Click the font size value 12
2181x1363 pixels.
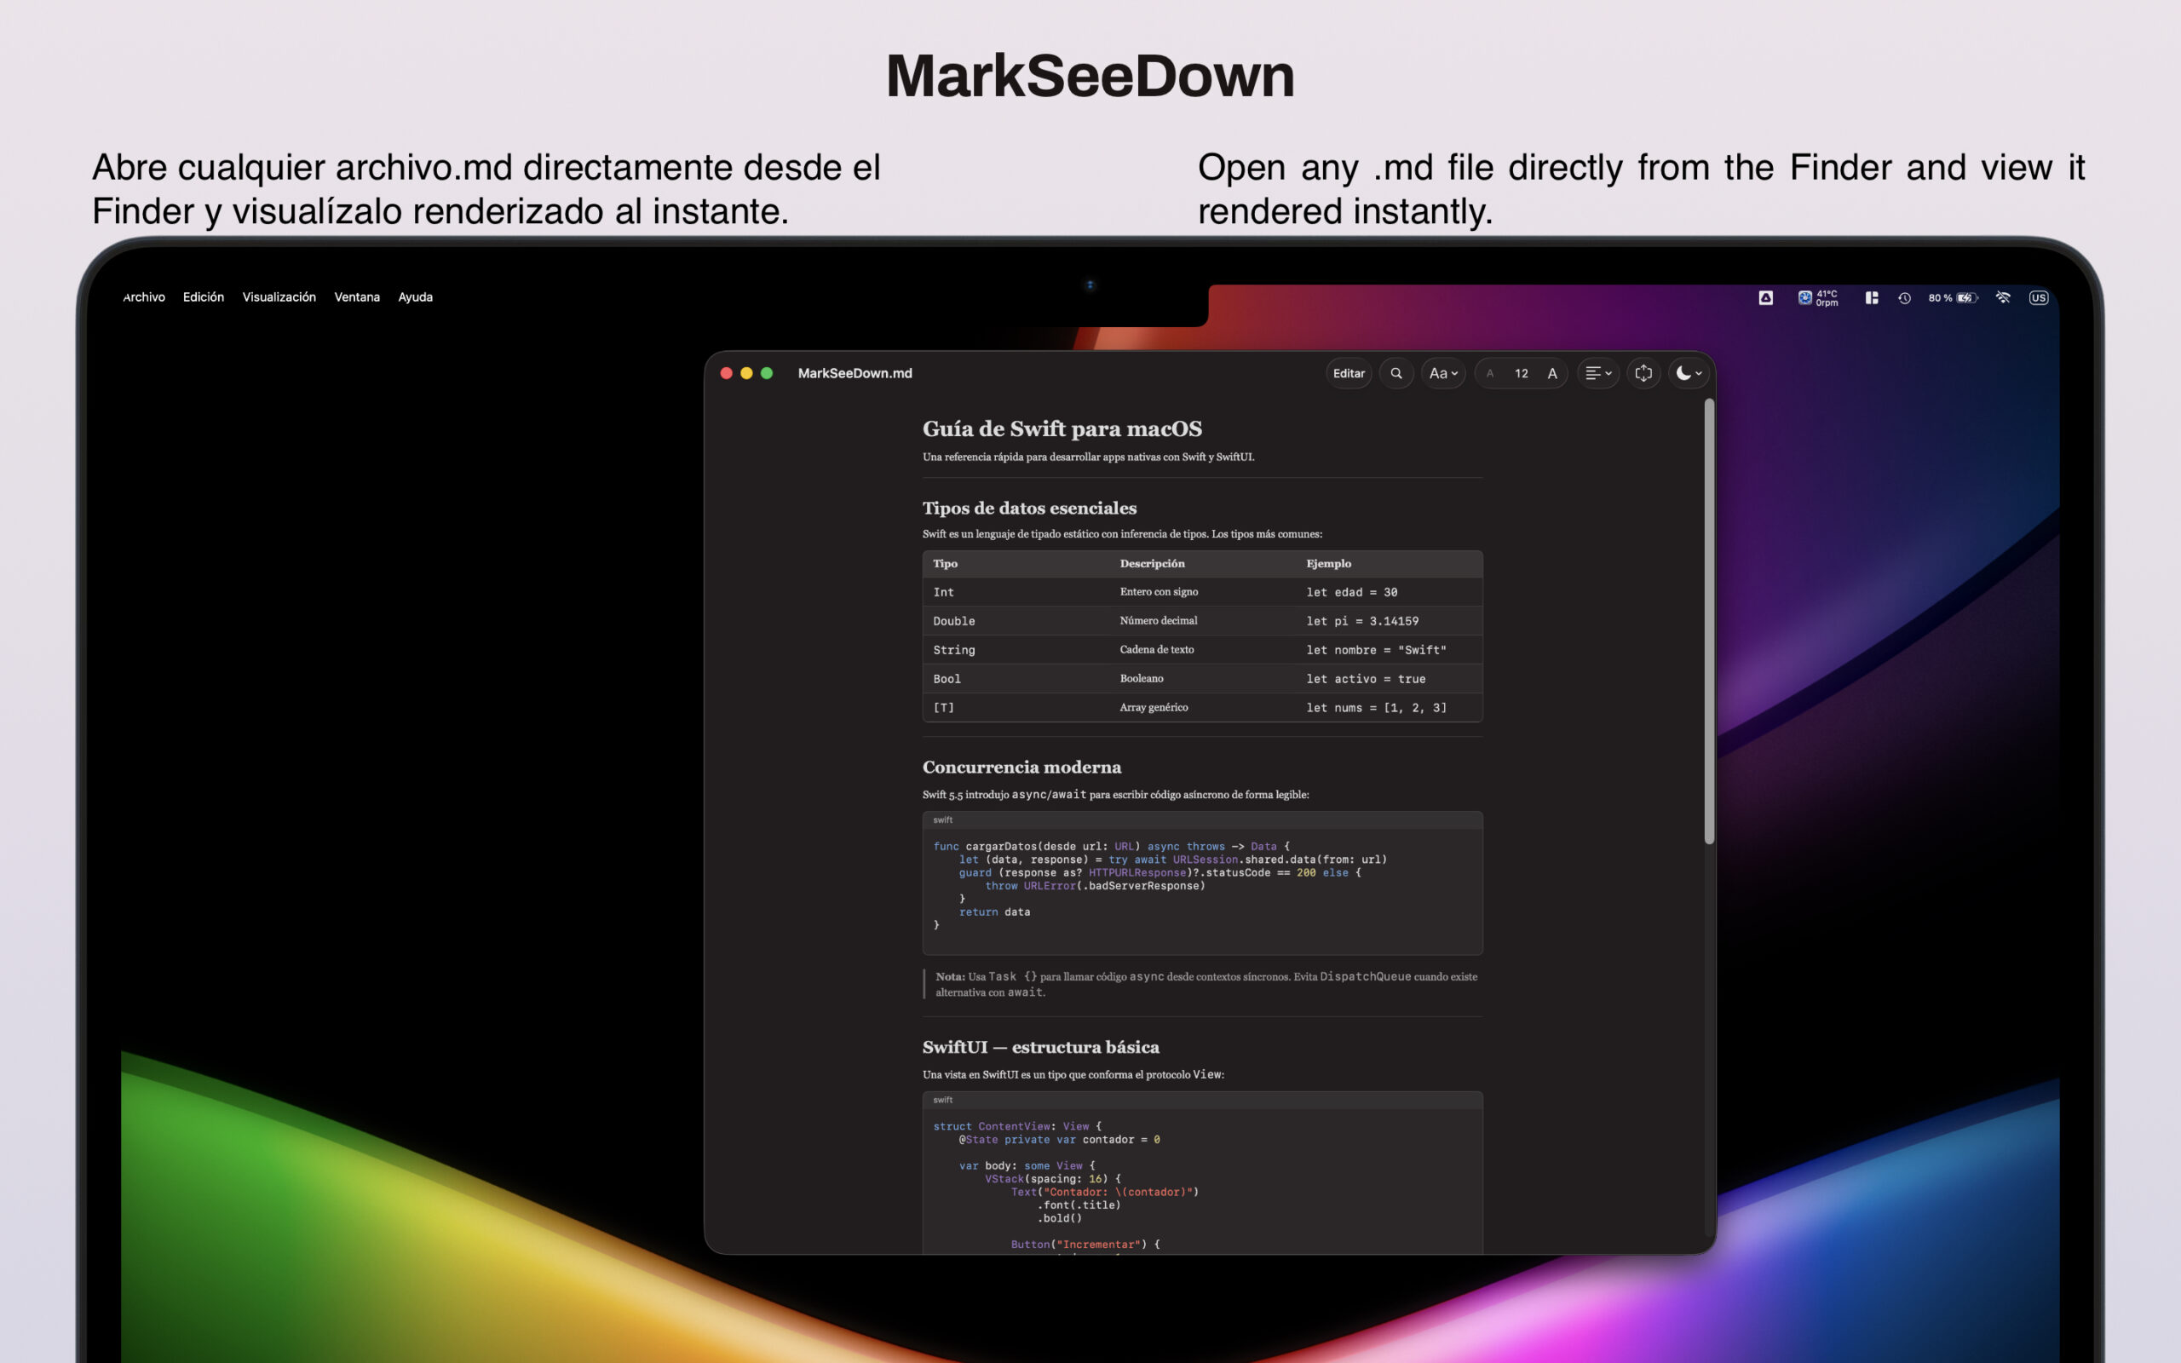click(1522, 373)
